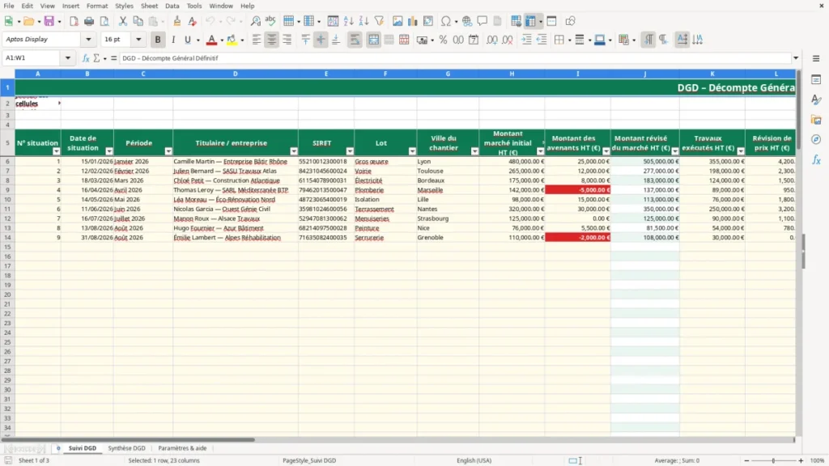Viewport: 829px width, 466px height.
Task: Open filter dropdown for Période column
Action: 168,151
